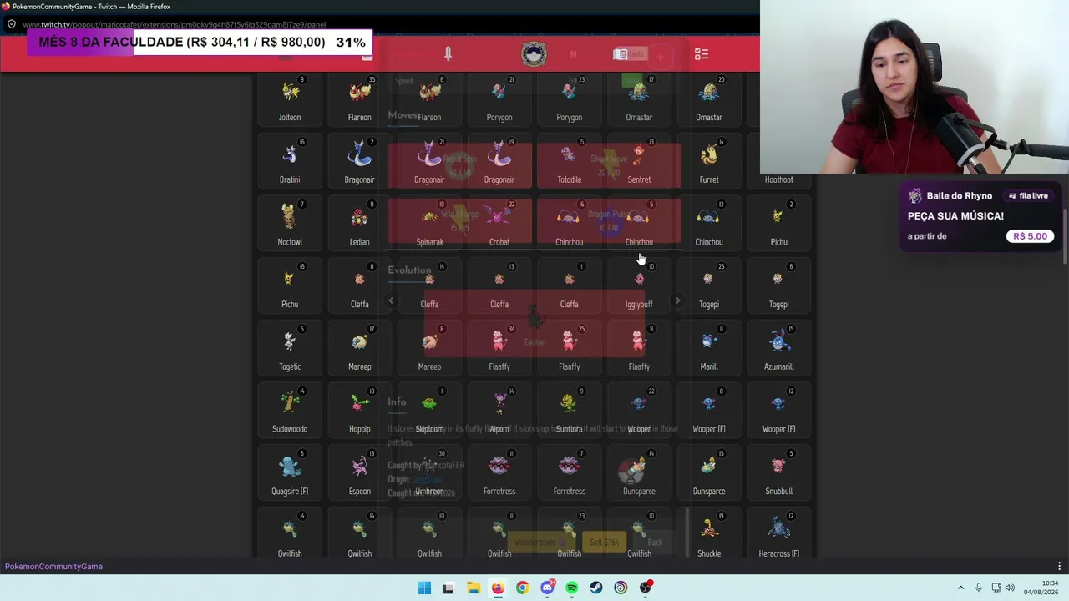
Task: Select the level 9 Flaaffy
Action: point(639,349)
